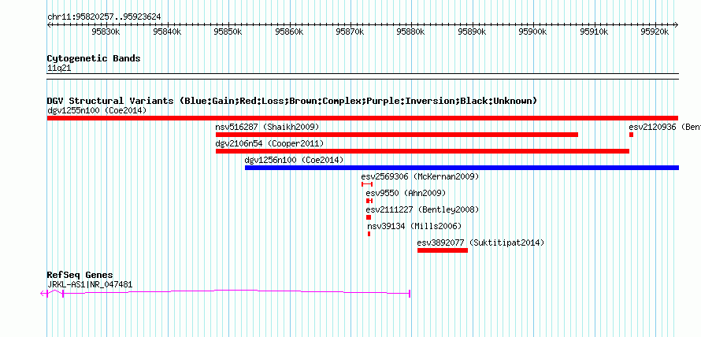Click the 95900k ruler label
The image size is (701, 337).
pos(533,31)
